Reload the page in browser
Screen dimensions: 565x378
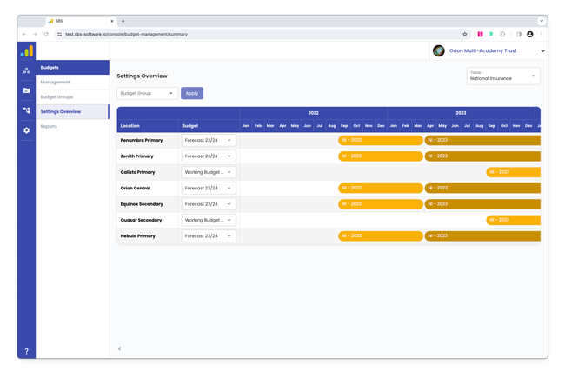[x=47, y=35]
